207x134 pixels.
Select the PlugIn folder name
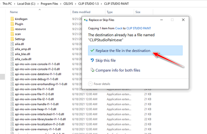click(x=19, y=24)
